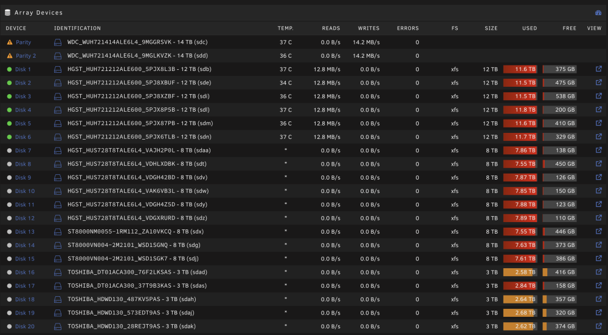Click the Parity drive icon
The width and height of the screenshot is (608, 335).
click(x=58, y=42)
